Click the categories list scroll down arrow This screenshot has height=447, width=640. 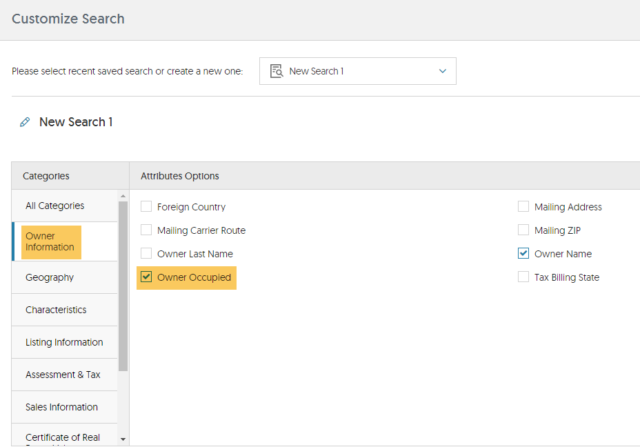pyautogui.click(x=123, y=439)
